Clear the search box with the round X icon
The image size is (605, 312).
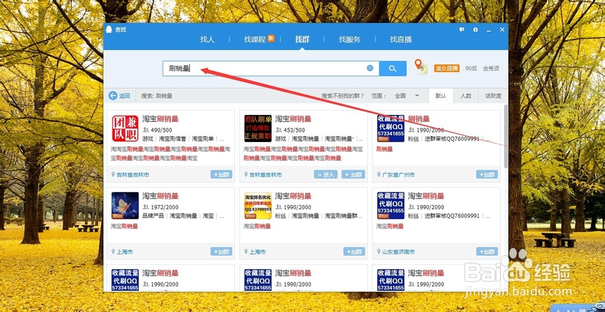pos(370,68)
